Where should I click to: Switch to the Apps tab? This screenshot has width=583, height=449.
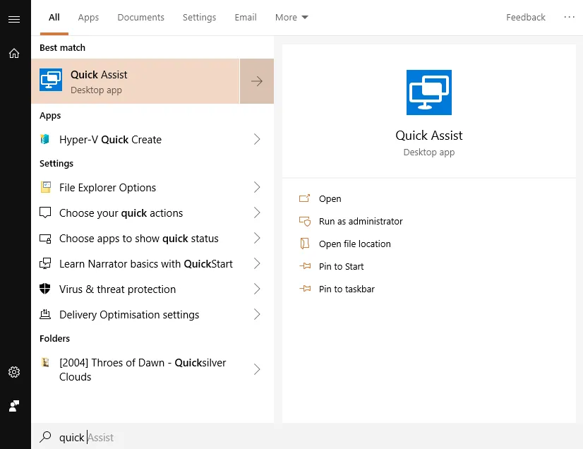[x=88, y=18]
